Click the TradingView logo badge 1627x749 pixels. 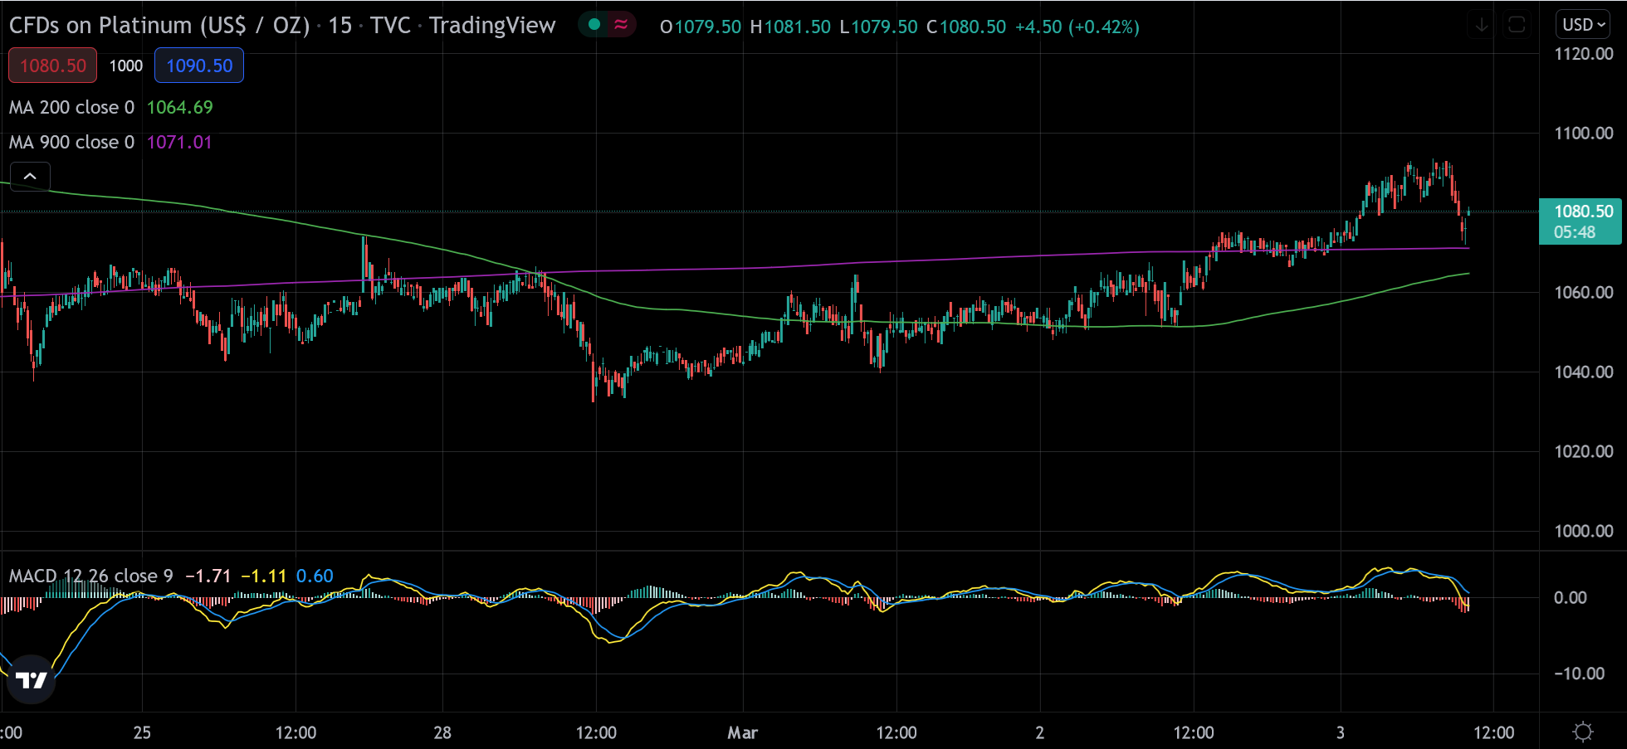coord(31,680)
